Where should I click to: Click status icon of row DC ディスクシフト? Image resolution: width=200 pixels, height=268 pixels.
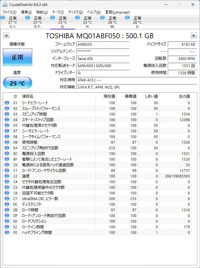pos(7,204)
